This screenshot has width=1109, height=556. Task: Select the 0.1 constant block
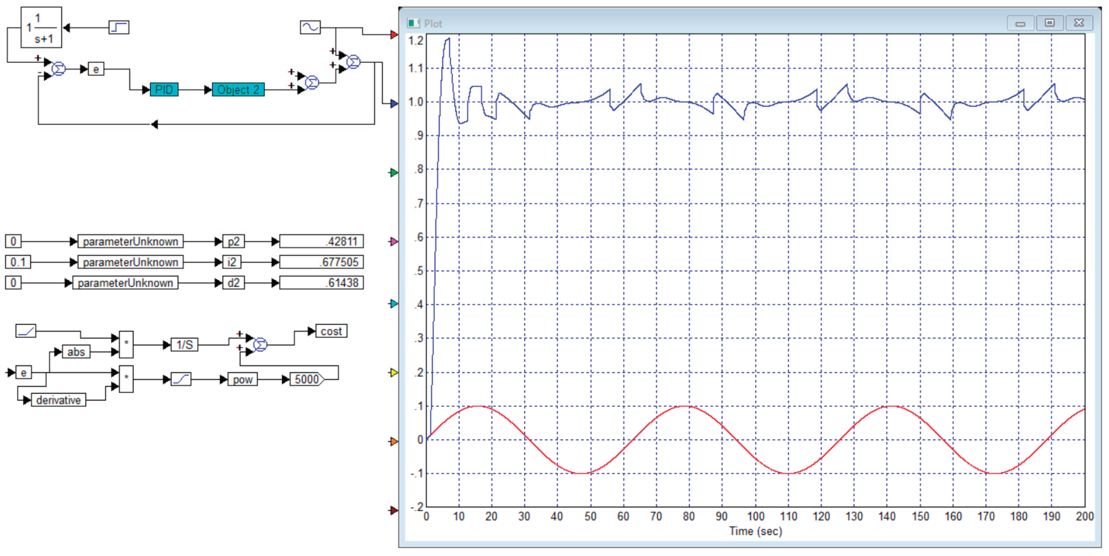pos(18,262)
